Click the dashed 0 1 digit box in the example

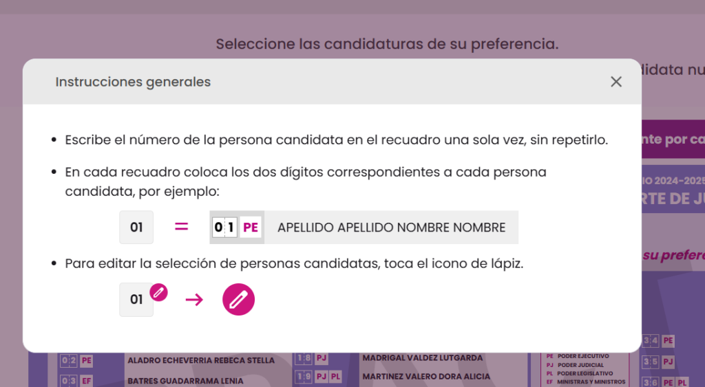(x=224, y=228)
